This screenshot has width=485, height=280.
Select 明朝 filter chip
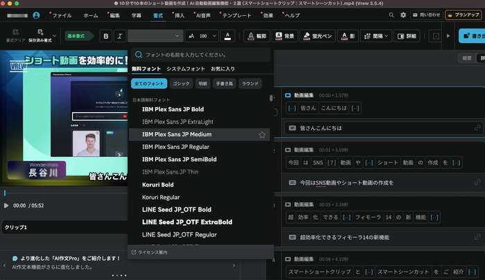tap(202, 84)
